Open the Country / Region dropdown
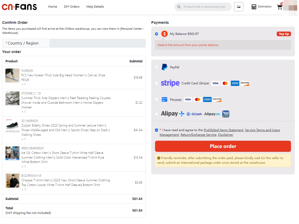The height and width of the screenshot is (224, 299). pyautogui.click(x=74, y=43)
